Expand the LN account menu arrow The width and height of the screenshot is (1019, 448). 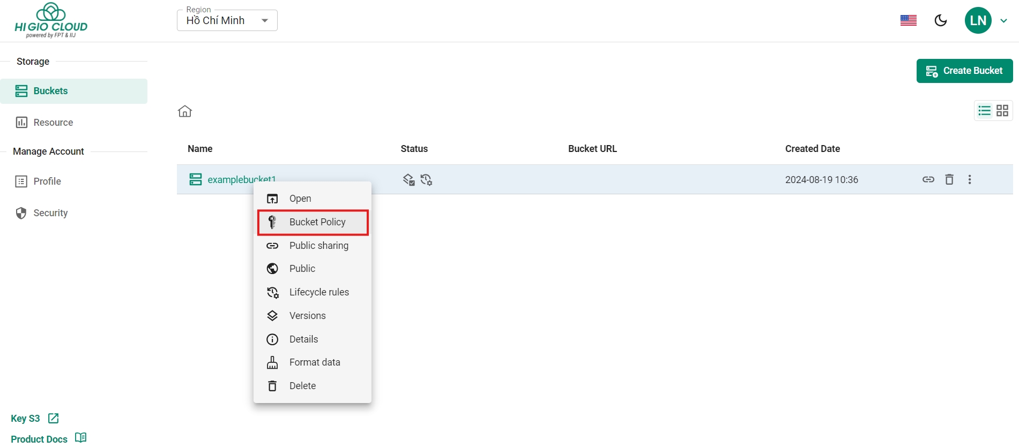point(1003,20)
